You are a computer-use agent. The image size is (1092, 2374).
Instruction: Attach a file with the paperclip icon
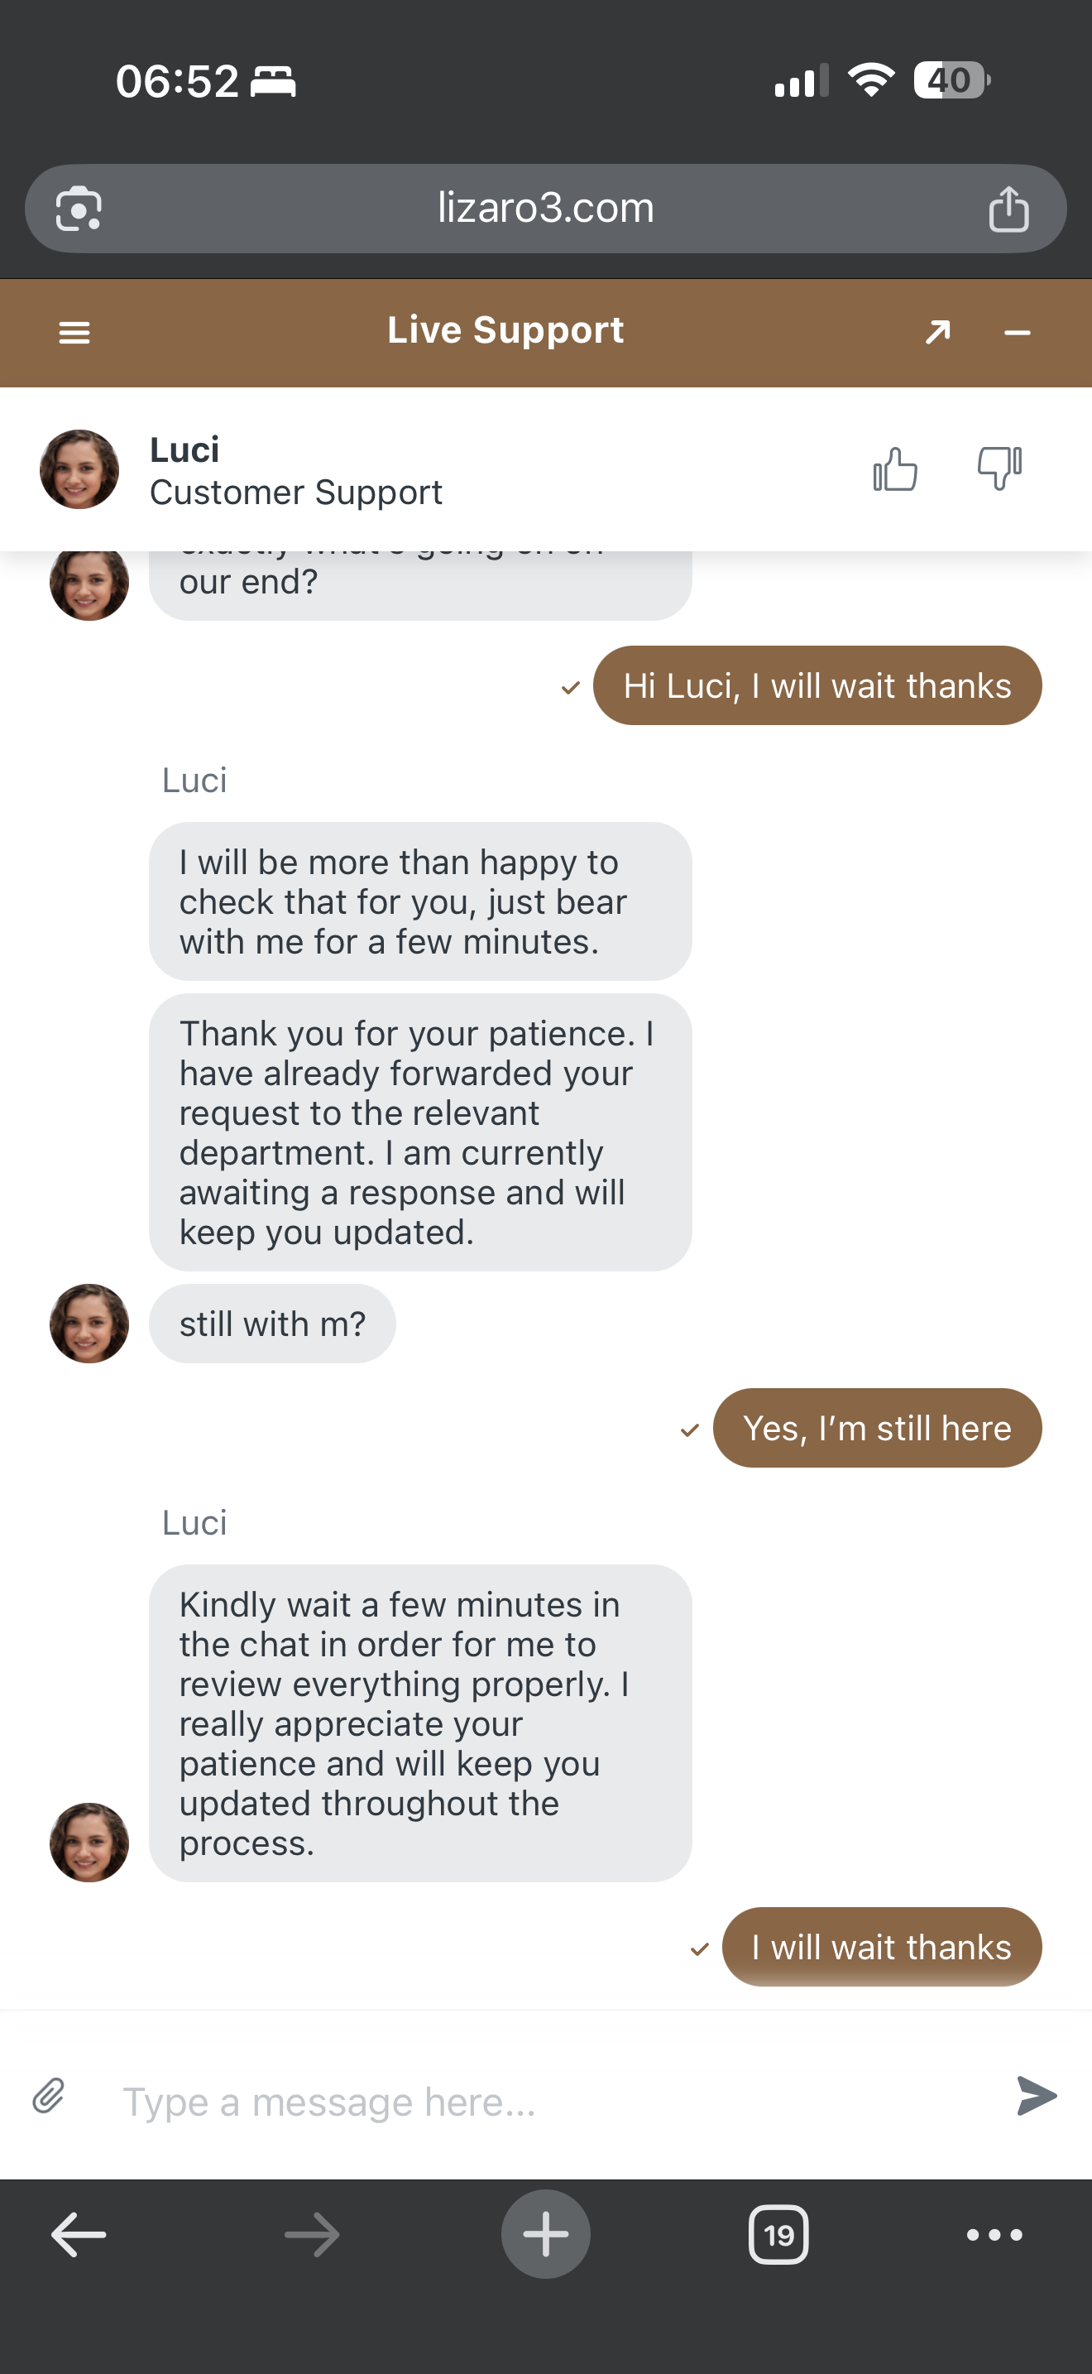49,2096
